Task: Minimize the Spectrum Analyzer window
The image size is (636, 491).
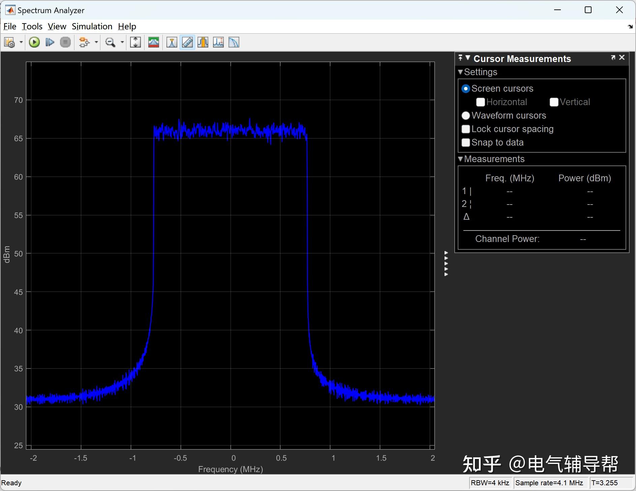Action: coord(557,10)
